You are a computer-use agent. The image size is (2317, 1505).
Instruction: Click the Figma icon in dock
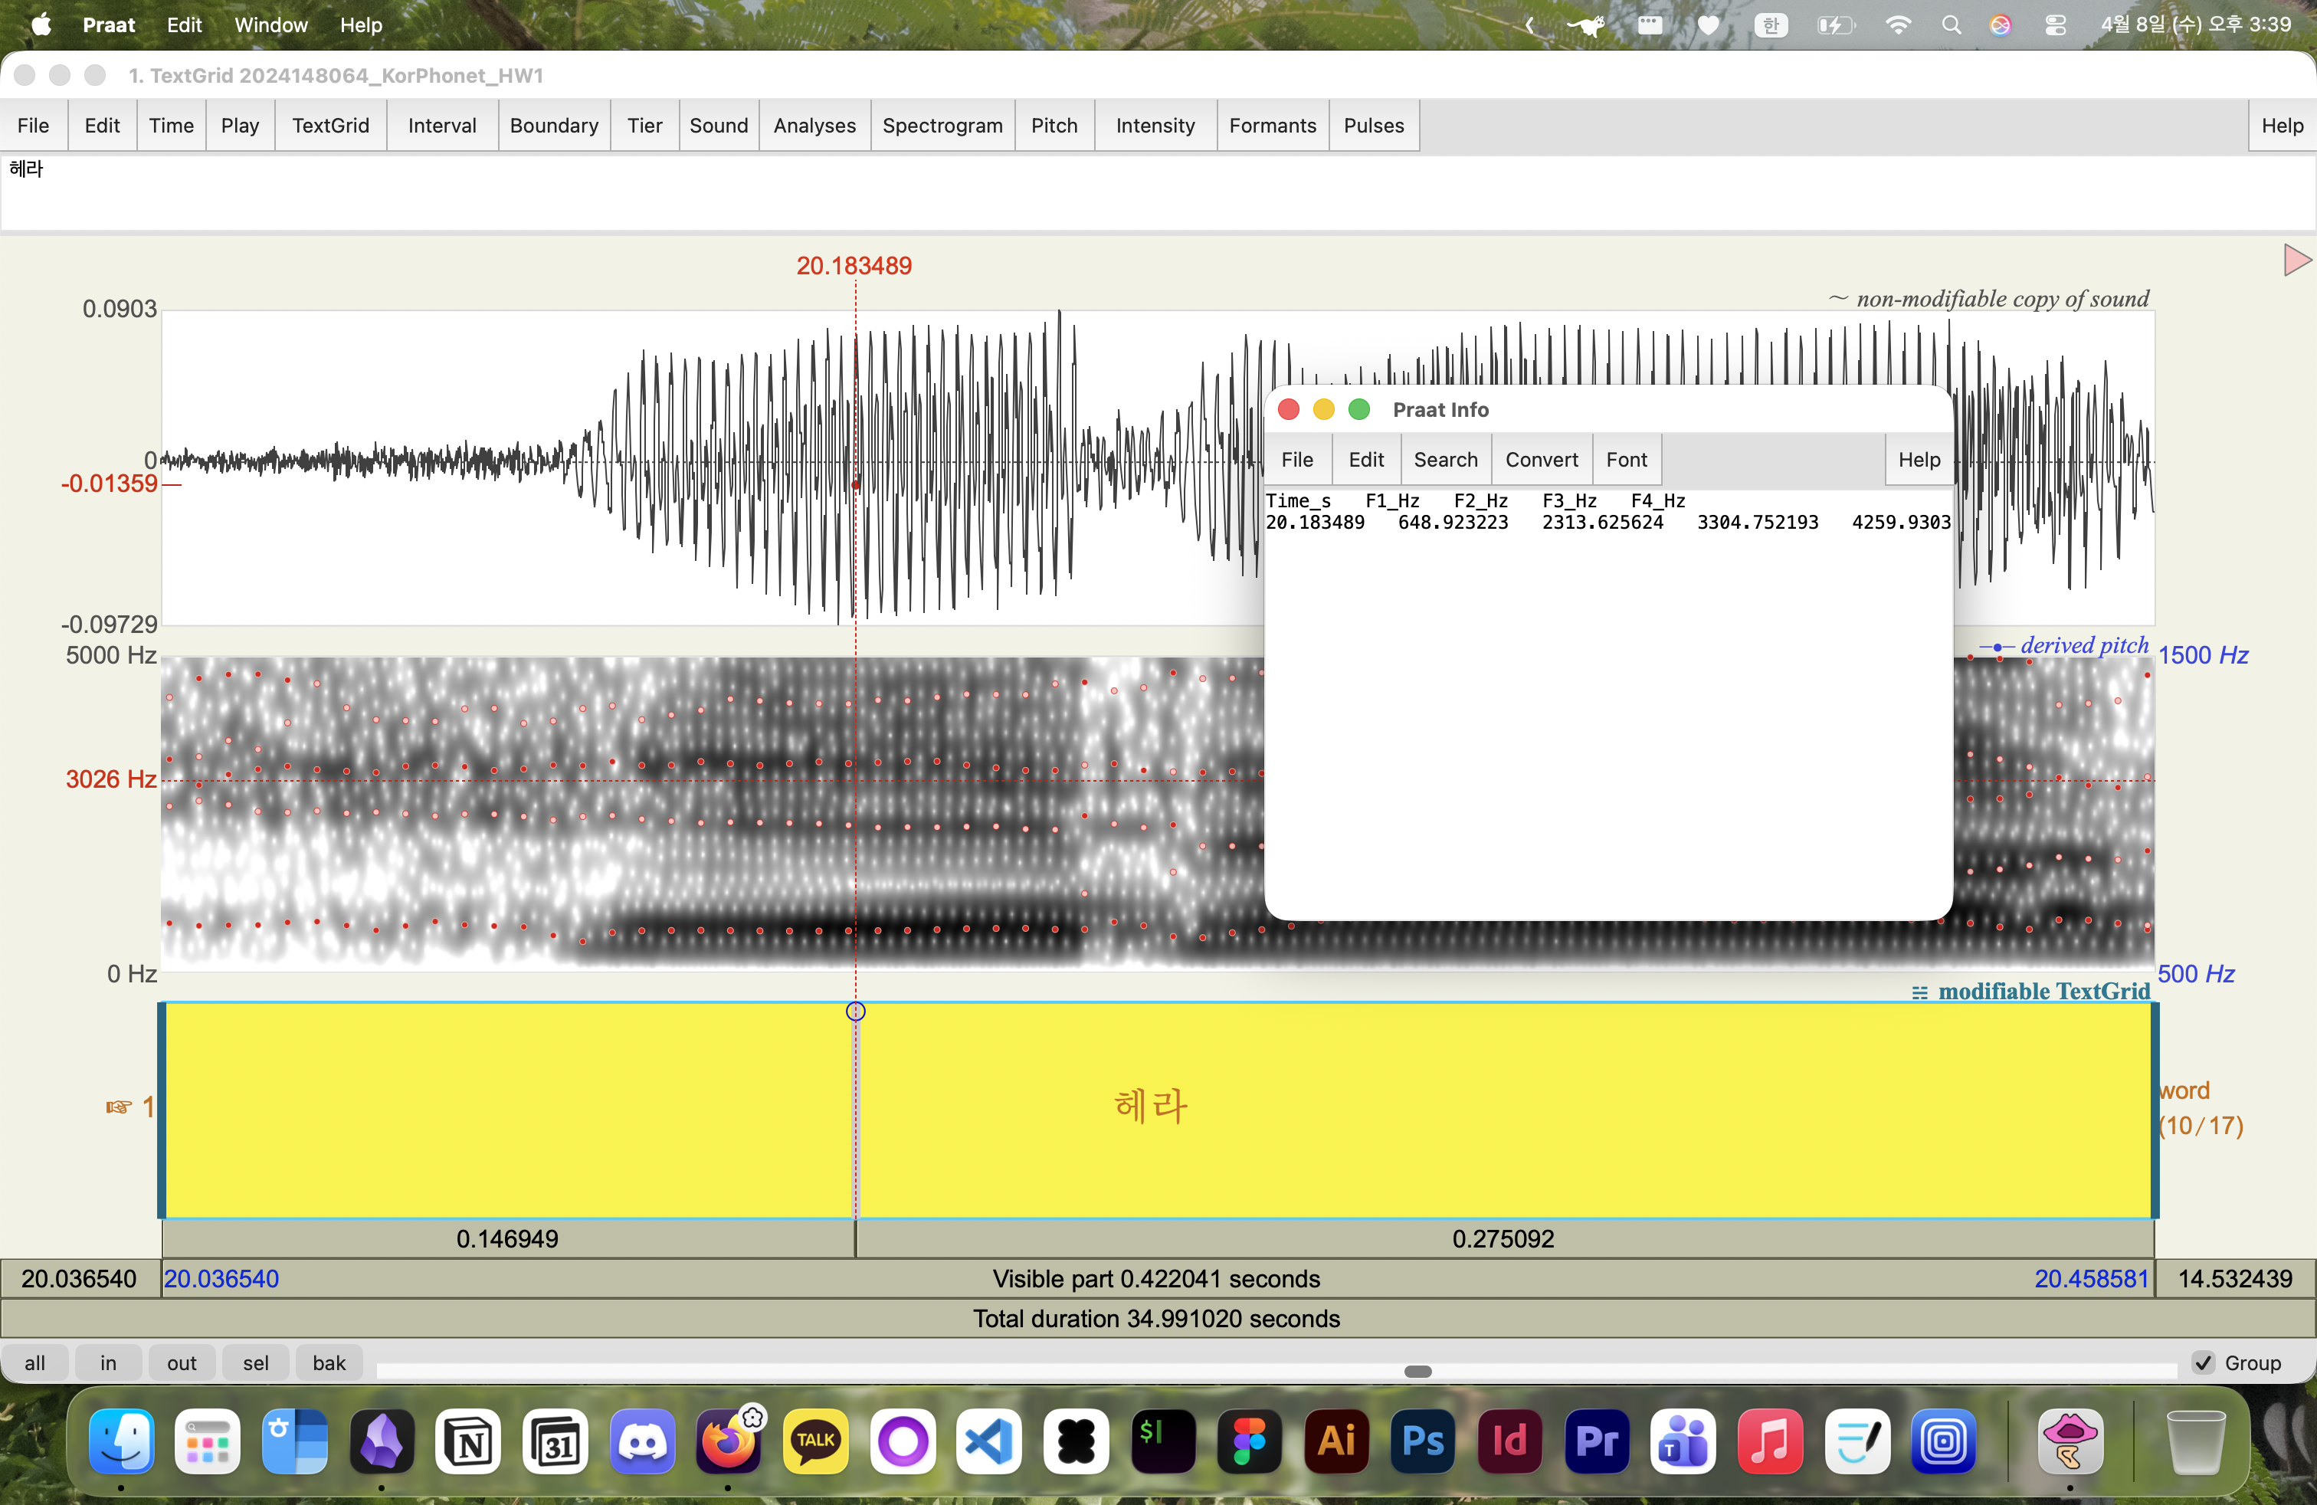[x=1249, y=1441]
